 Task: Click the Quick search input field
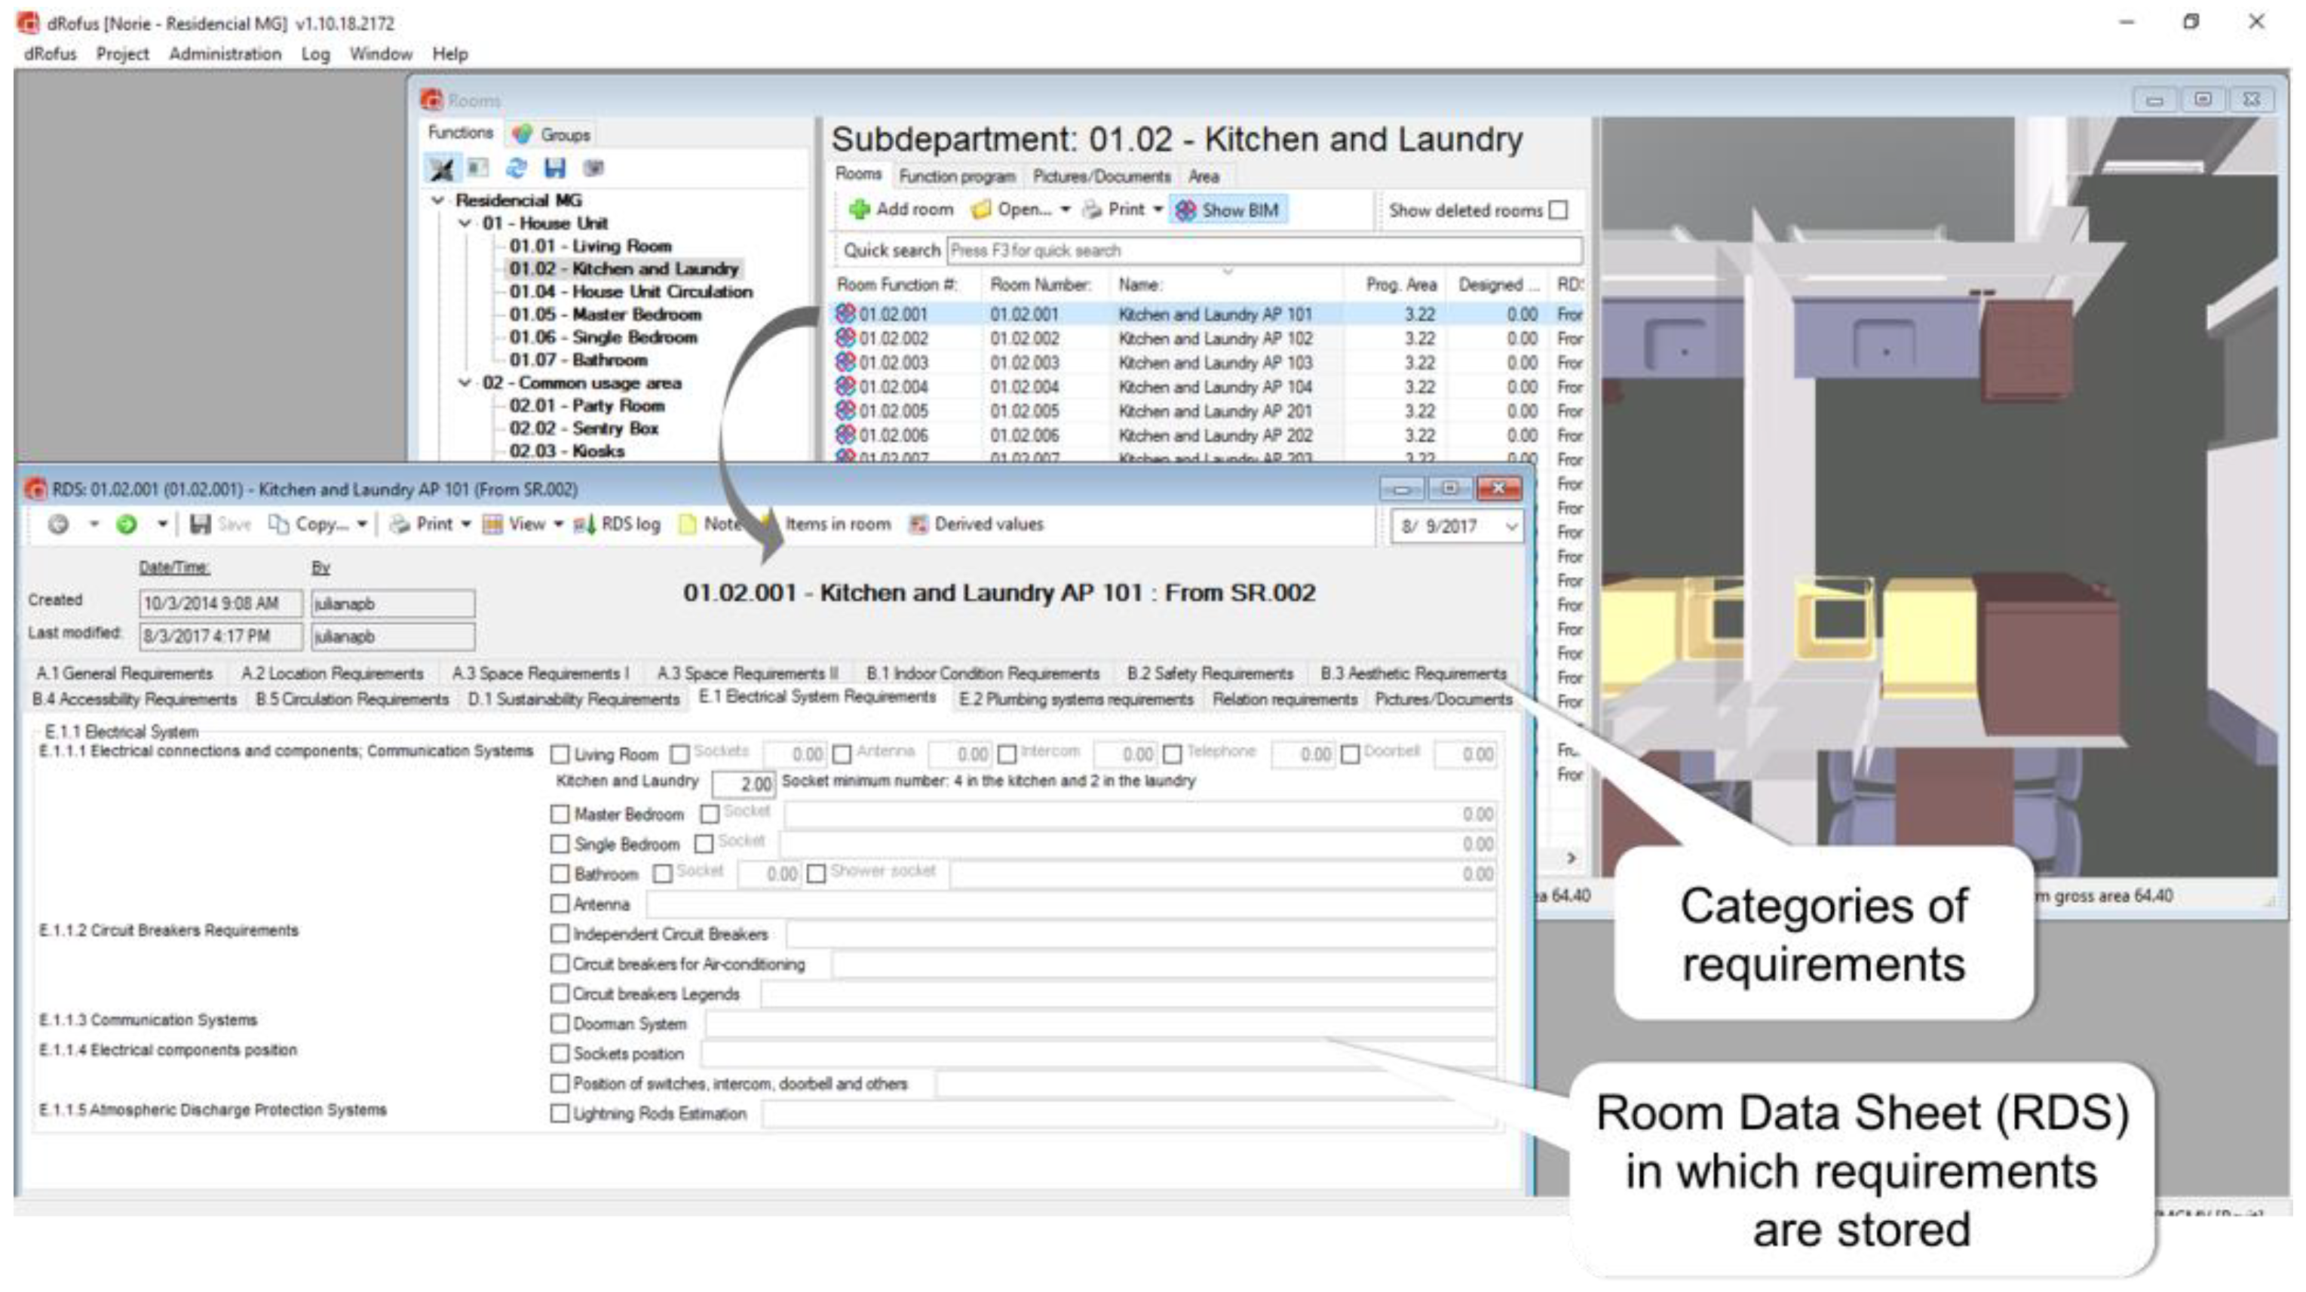coord(1264,250)
